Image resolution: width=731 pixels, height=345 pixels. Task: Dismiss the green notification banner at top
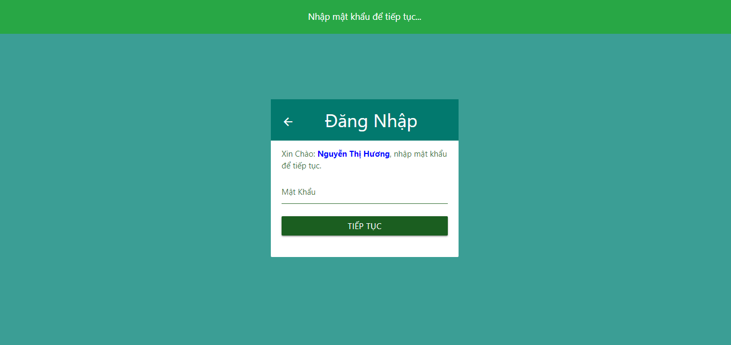(365, 17)
